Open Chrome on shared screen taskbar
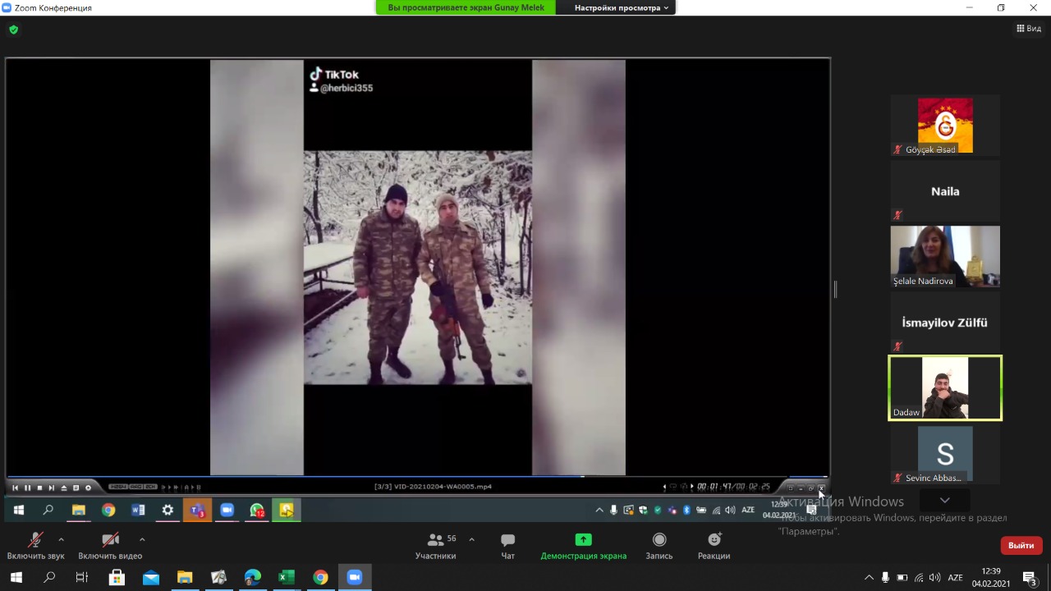 click(x=108, y=510)
